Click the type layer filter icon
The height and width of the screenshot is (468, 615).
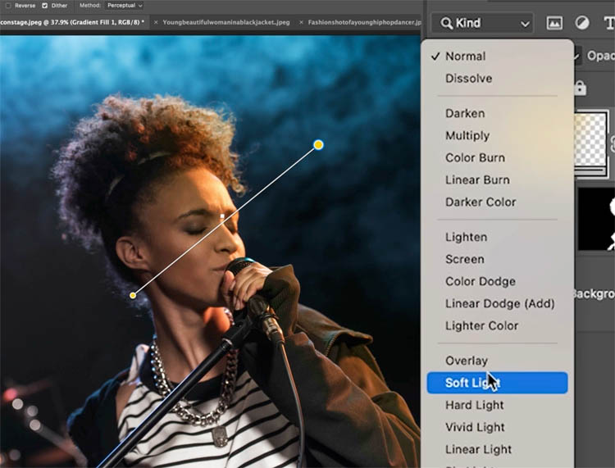click(x=609, y=23)
